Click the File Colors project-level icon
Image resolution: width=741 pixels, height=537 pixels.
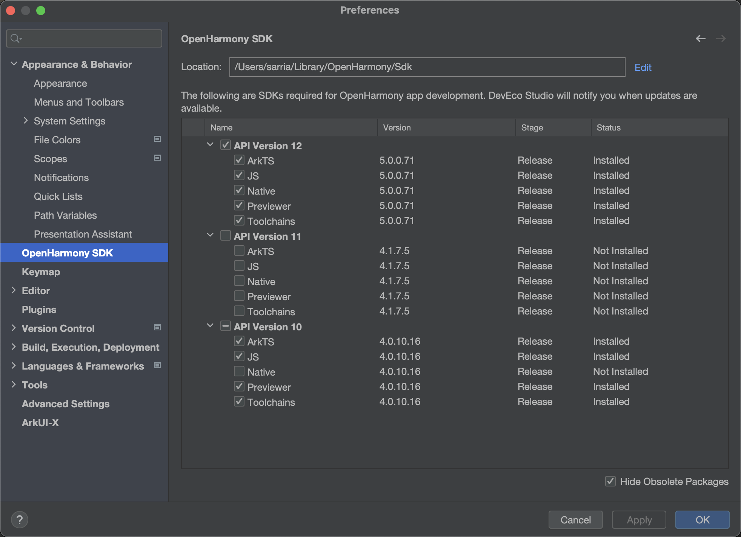click(157, 139)
